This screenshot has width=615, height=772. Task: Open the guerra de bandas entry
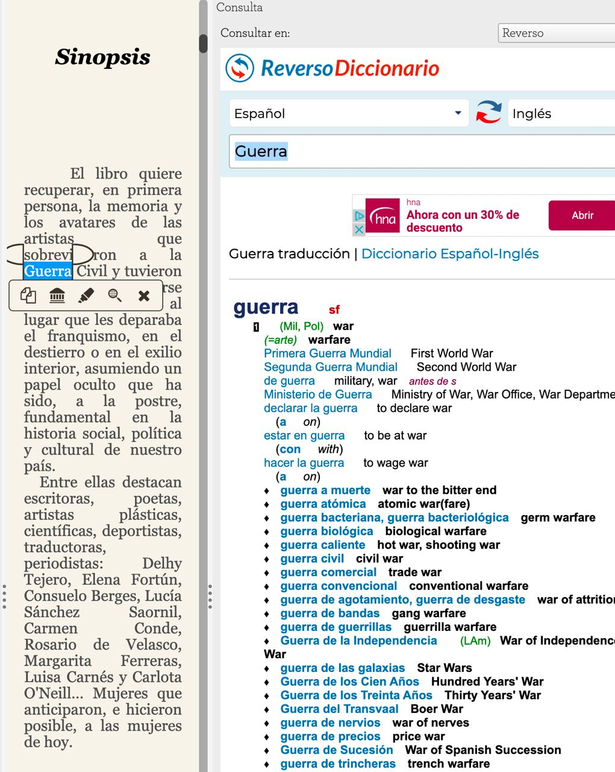pyautogui.click(x=330, y=614)
